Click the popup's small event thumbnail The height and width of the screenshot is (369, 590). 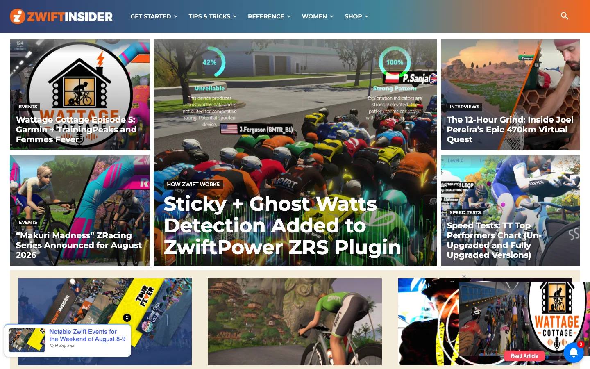pyautogui.click(x=27, y=340)
